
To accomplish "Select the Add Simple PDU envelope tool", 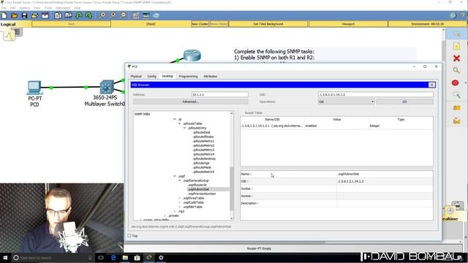I will click(456, 108).
